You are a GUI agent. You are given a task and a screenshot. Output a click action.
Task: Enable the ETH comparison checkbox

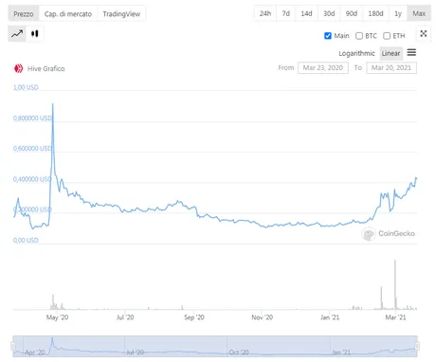387,36
